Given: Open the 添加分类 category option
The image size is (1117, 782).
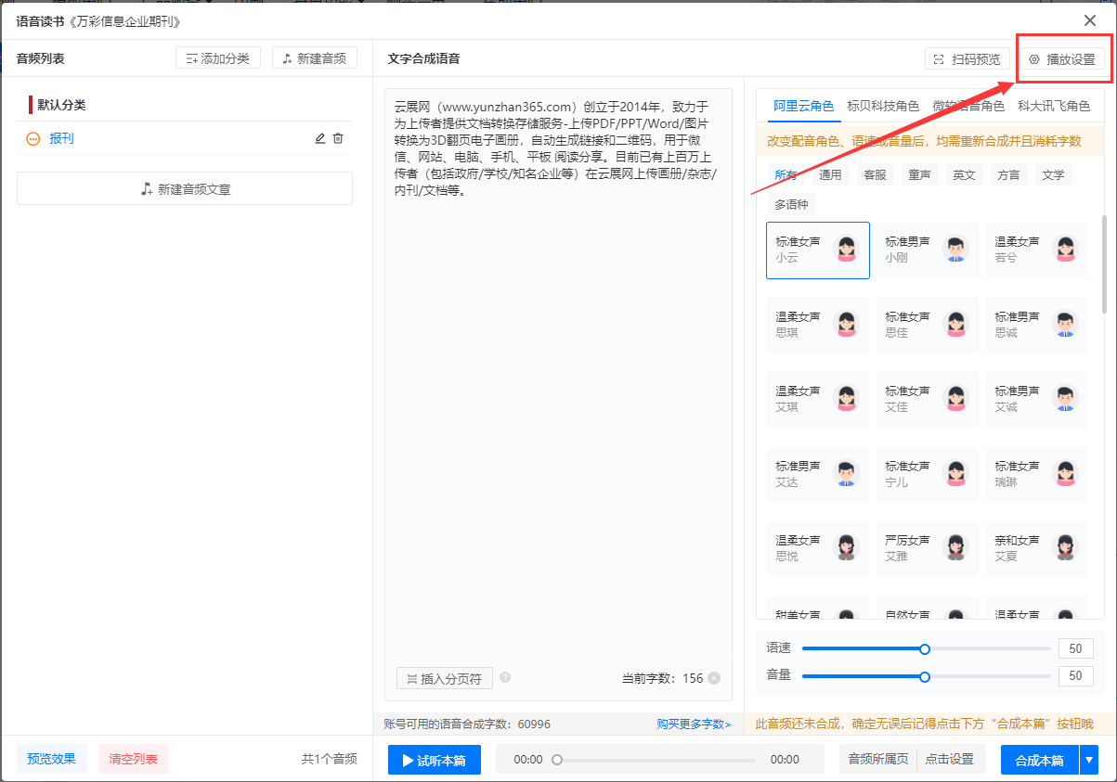Looking at the screenshot, I should click(218, 58).
